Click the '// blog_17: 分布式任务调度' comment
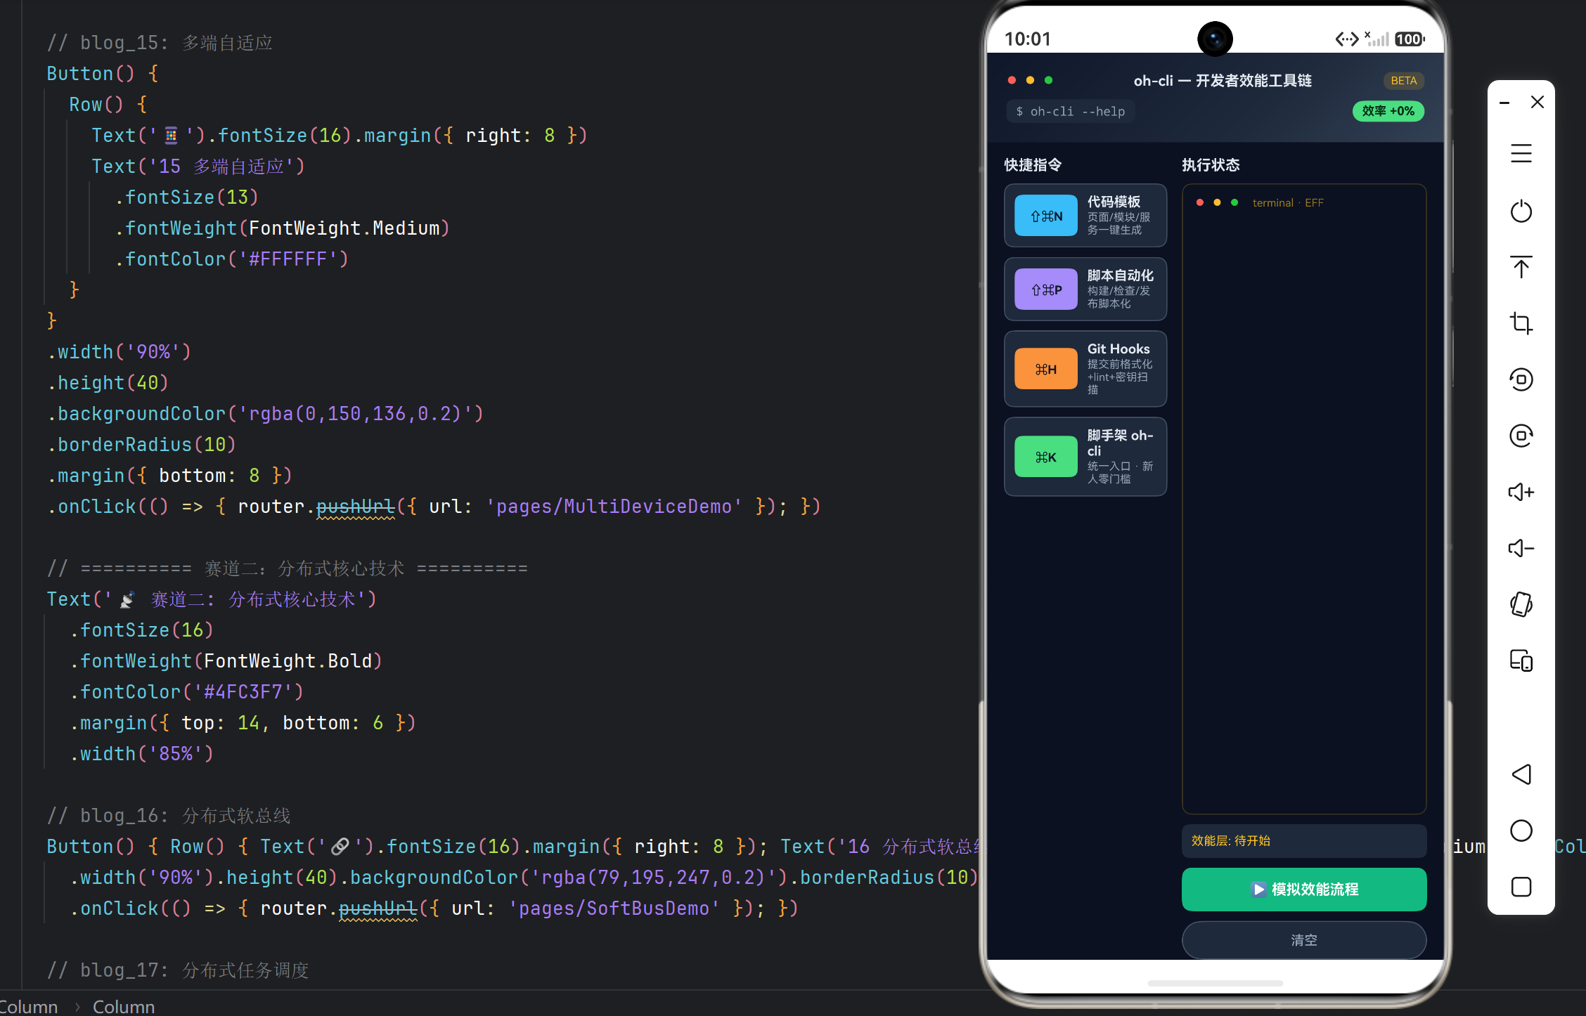The width and height of the screenshot is (1586, 1016). click(x=178, y=970)
